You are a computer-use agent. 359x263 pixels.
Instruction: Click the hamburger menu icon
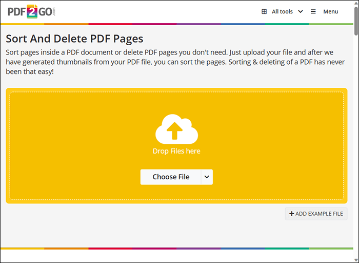[313, 12]
